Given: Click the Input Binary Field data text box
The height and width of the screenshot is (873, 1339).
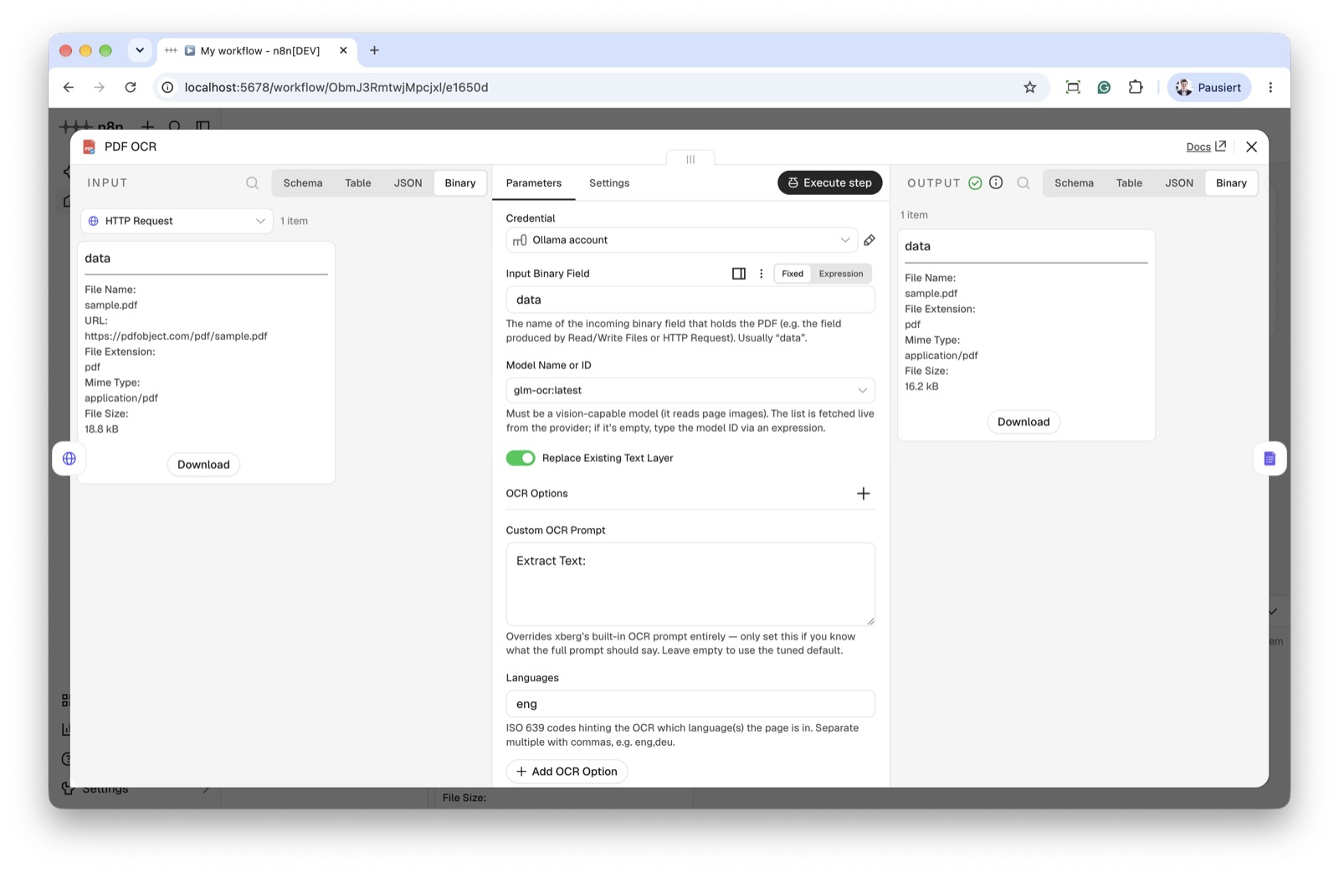Looking at the screenshot, I should pos(690,300).
